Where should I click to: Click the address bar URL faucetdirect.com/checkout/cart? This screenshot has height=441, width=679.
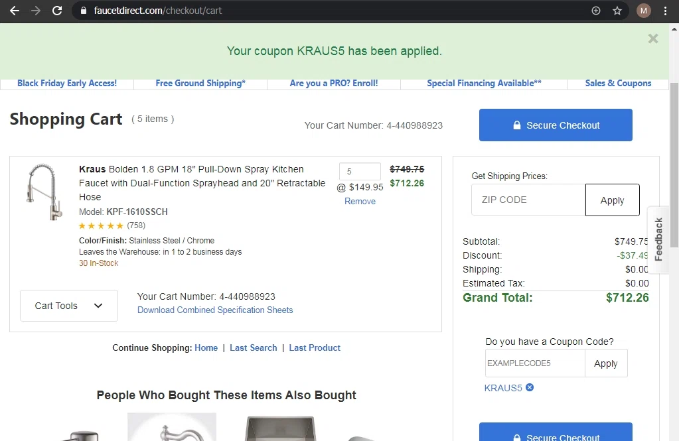pyautogui.click(x=157, y=11)
